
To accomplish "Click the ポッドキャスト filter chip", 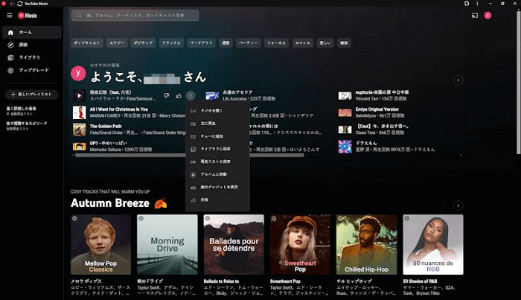I will (87, 43).
